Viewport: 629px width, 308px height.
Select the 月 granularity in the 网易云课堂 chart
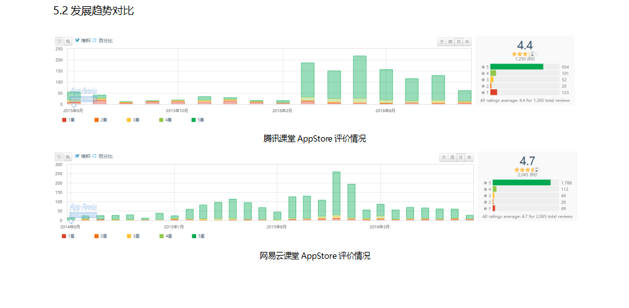(x=461, y=157)
